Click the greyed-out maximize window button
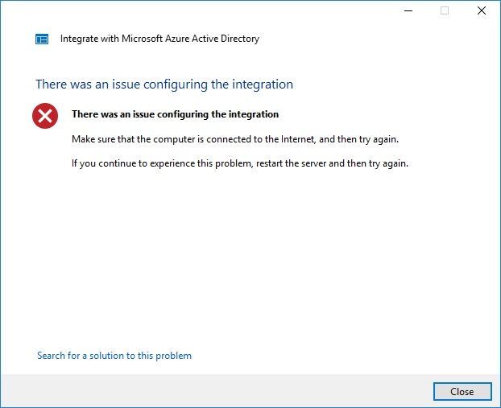The height and width of the screenshot is (408, 501). click(x=444, y=10)
